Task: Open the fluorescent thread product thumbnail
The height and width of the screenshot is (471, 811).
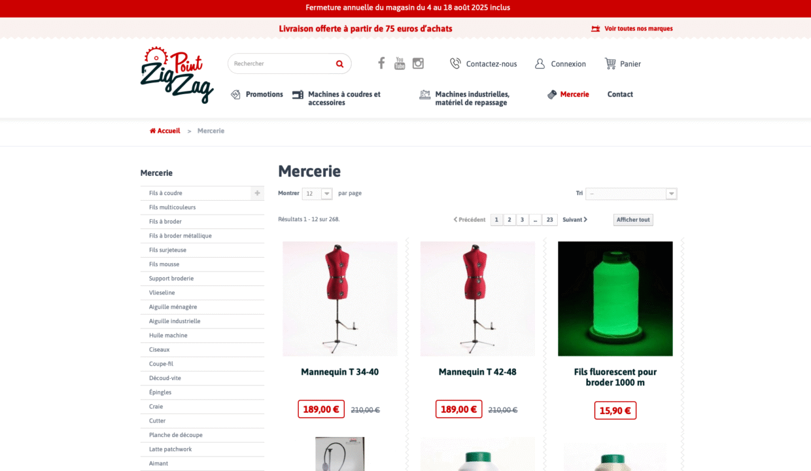Action: pos(615,299)
